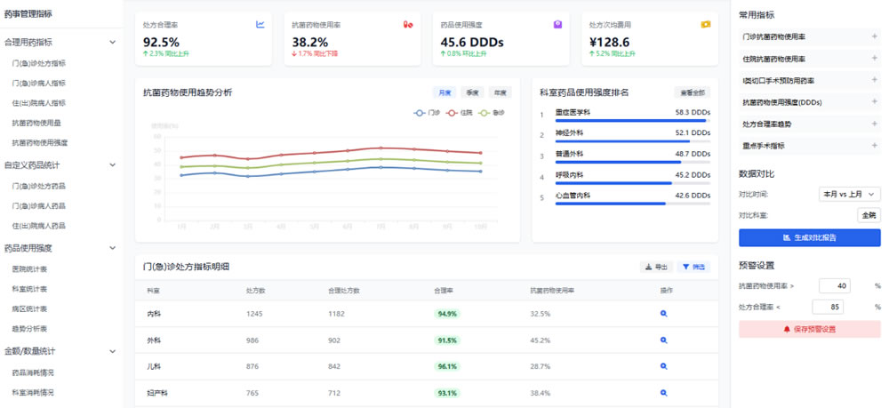889x408 pixels.
Task: Click the 全院 department button
Action: click(x=869, y=215)
